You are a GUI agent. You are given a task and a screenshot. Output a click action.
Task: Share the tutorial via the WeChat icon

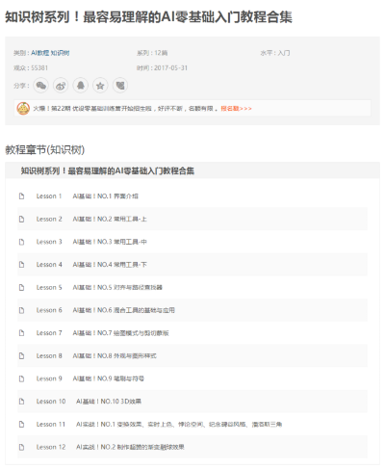pos(40,86)
